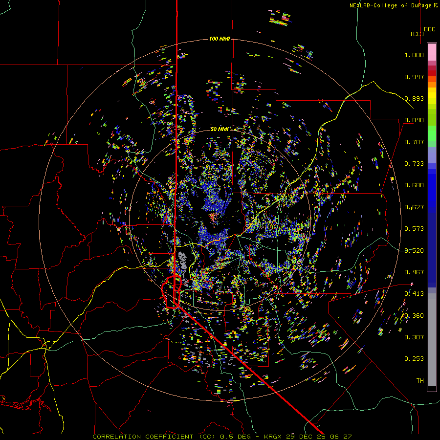This screenshot has height=440, width=440.
Task: Click the DCC label above the color bar
Action: tap(429, 29)
